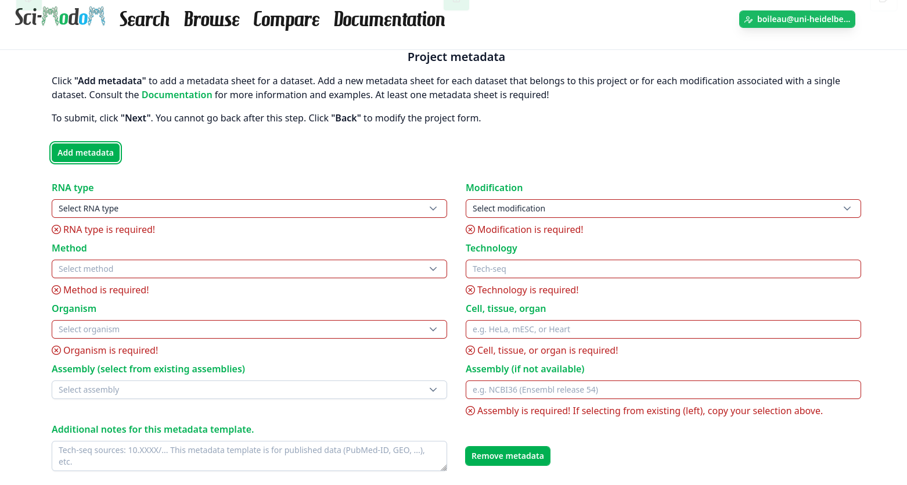Follow the green Documentation link in instructions
Screen dimensions: 907x485
pos(177,95)
